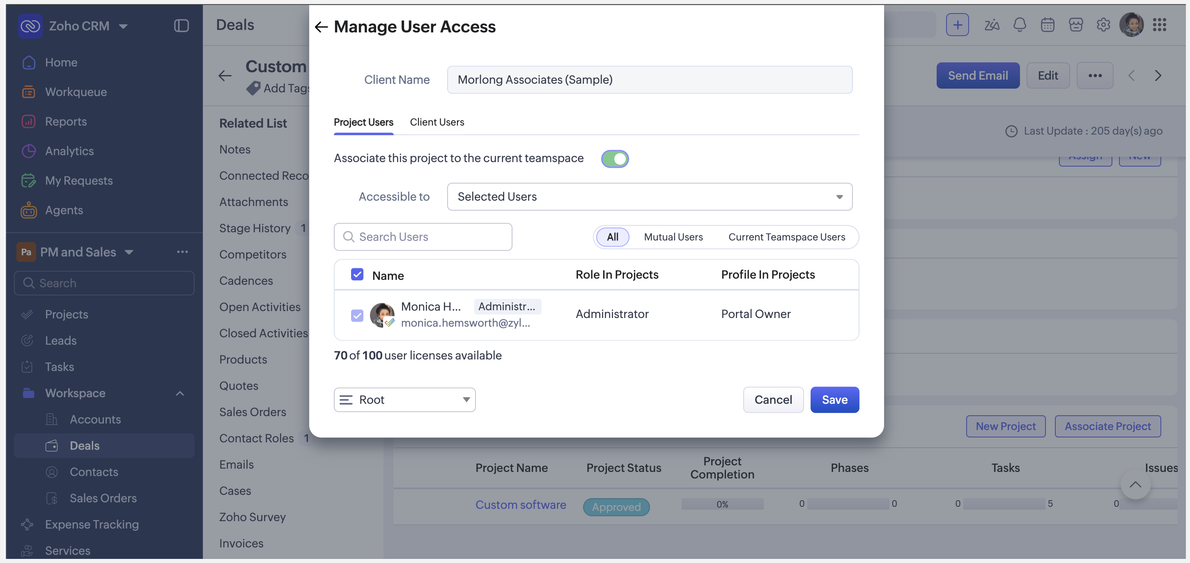The image size is (1190, 563).
Task: Open Stage History related list
Action: [255, 228]
